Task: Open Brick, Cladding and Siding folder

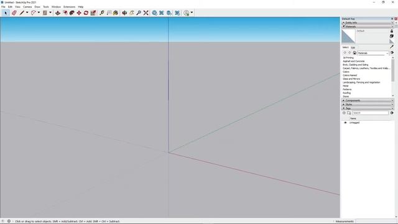Action: pos(355,65)
